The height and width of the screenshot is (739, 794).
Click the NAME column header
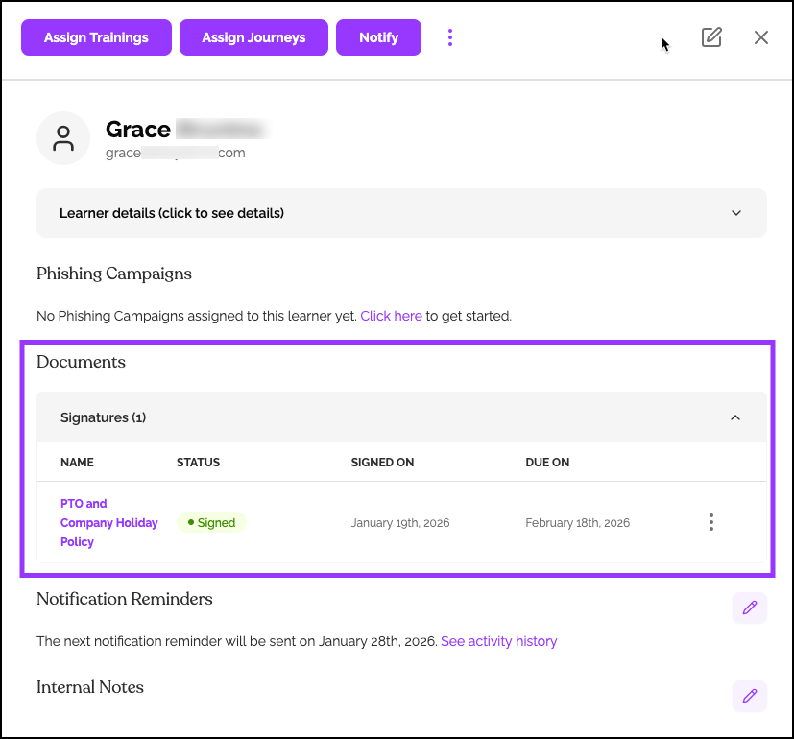tap(77, 463)
